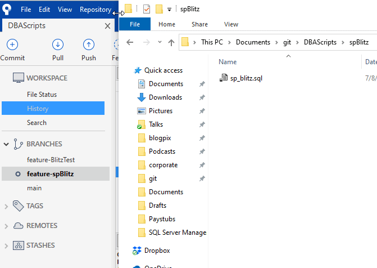Open the View menu in Sourcetree

(x=65, y=10)
